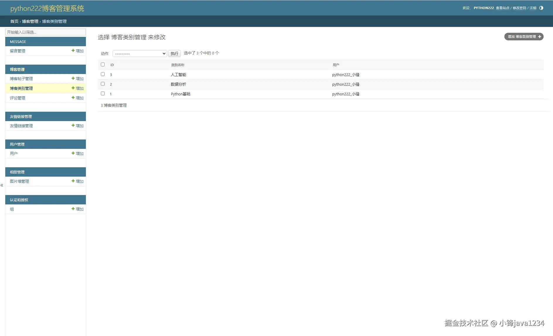Check the box for row 人工智能
The width and height of the screenshot is (553, 336).
103,74
